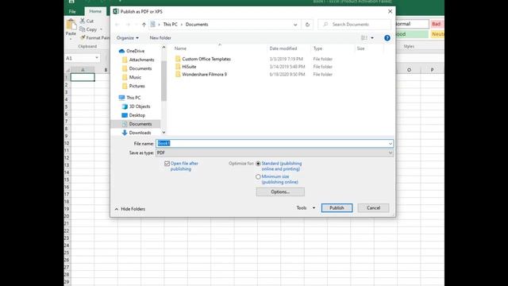Open the Save as type PDF dropdown
508x286 pixels.
[275, 153]
